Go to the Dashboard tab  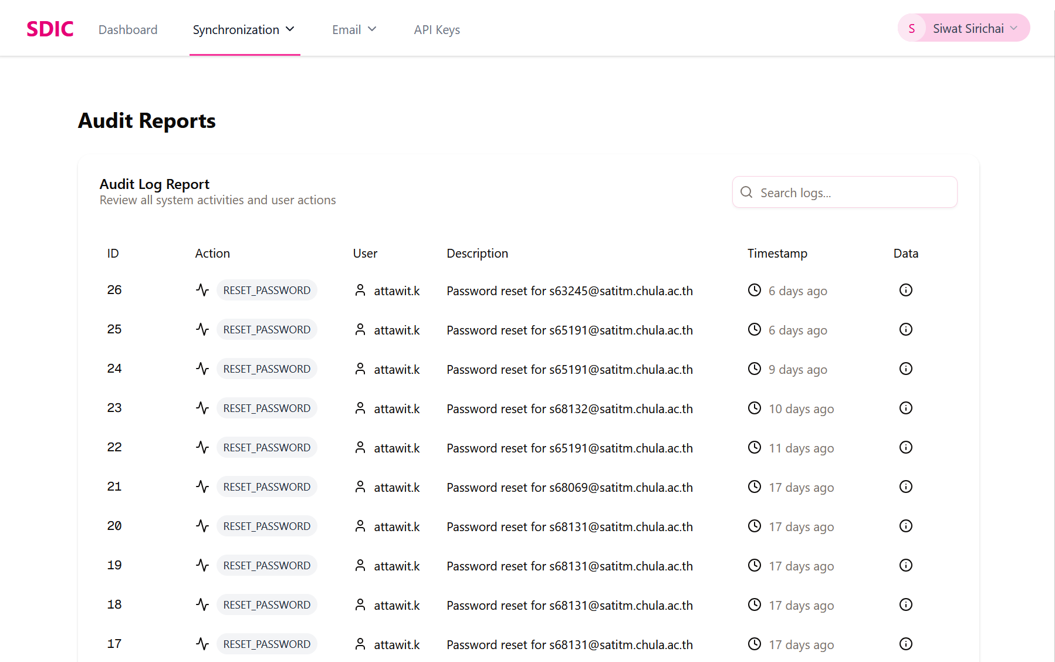coord(128,29)
